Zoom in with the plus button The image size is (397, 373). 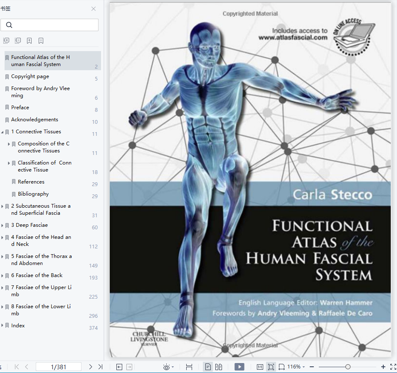click(383, 367)
